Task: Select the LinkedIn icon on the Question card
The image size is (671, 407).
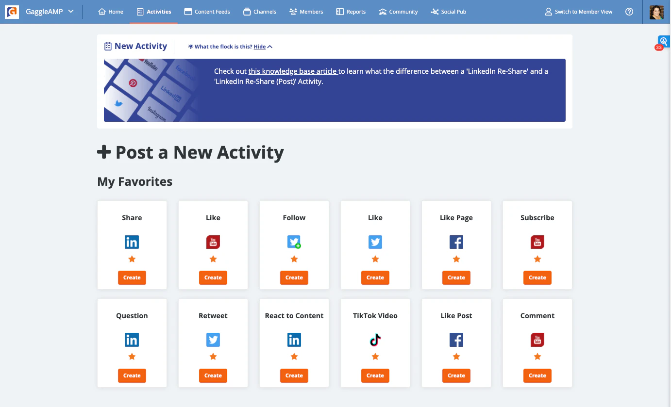Action: click(132, 340)
